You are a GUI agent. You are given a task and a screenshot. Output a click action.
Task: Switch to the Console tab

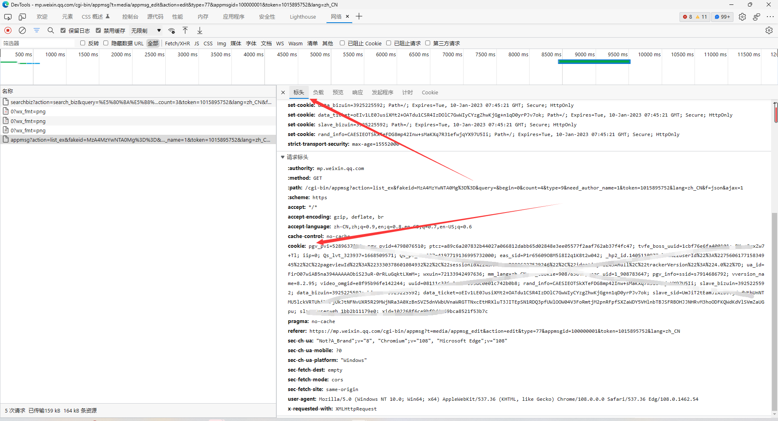tap(130, 17)
